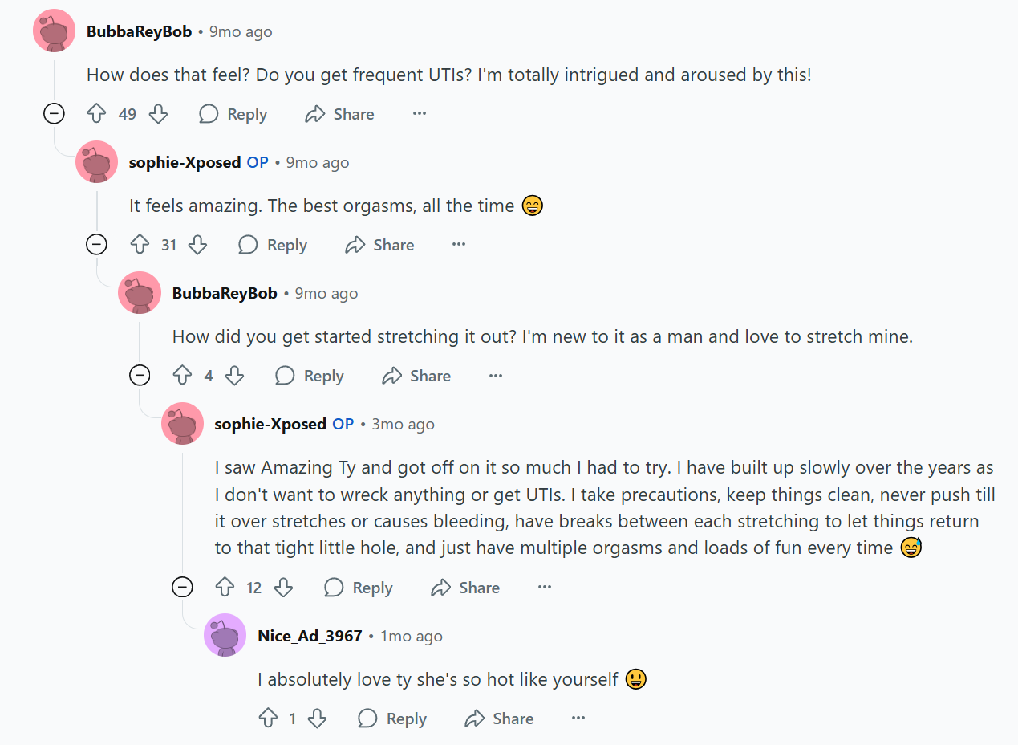
Task: Share the 31-point sophie-Xposed reply
Action: point(379,245)
